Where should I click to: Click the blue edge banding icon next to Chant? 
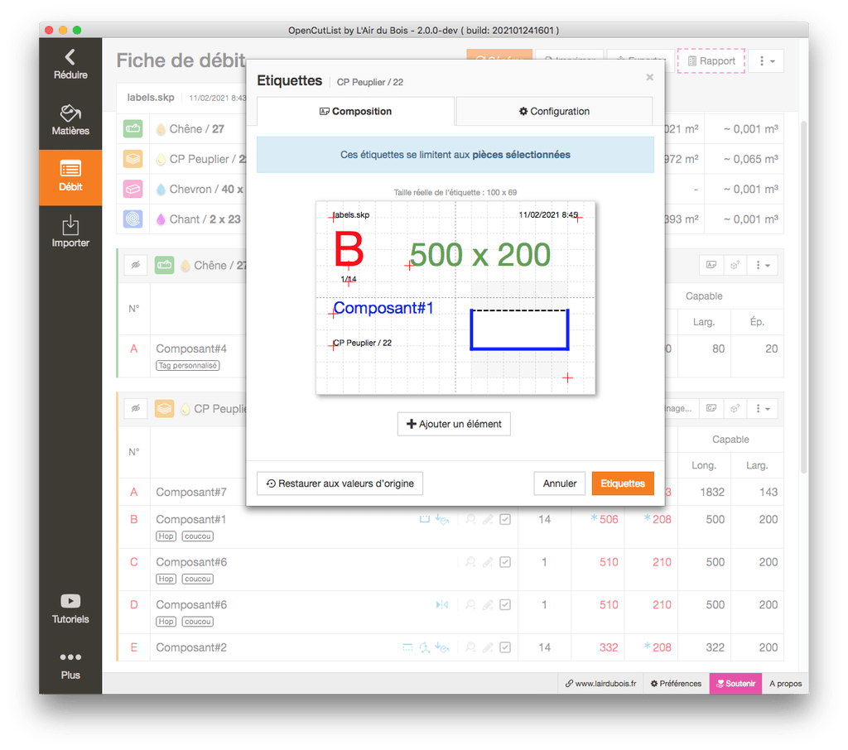tap(133, 219)
